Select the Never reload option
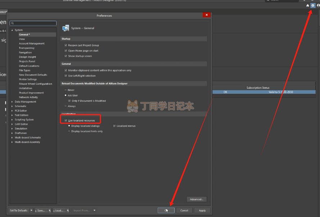Viewport: 320px width, 217px height. (x=66, y=90)
